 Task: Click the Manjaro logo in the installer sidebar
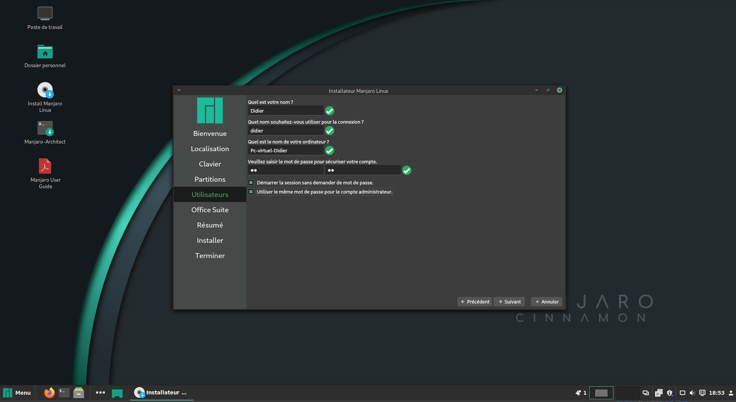210,110
